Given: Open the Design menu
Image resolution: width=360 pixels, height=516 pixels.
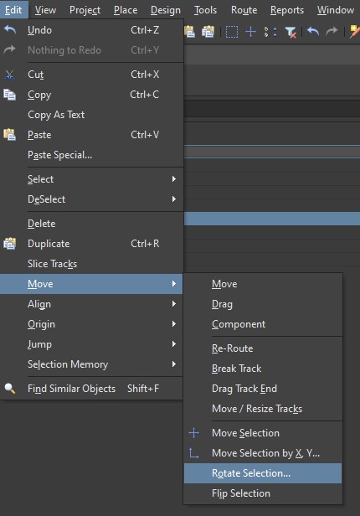Looking at the screenshot, I should (166, 10).
